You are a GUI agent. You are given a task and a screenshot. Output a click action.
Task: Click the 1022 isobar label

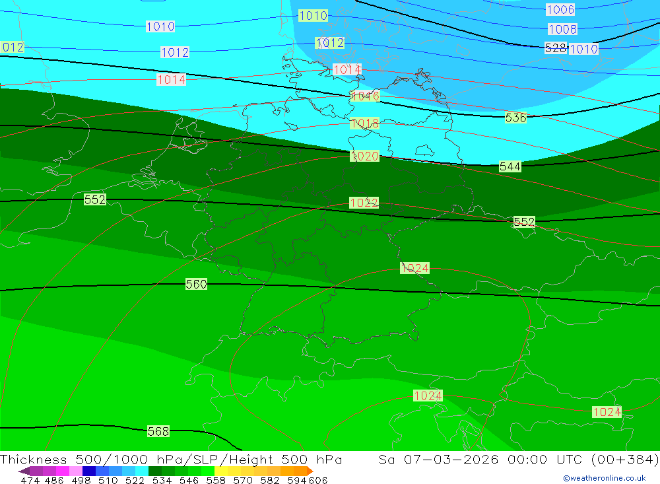[x=364, y=203]
